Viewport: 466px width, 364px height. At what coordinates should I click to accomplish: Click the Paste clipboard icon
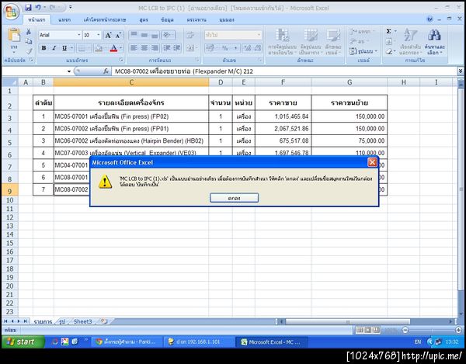click(14, 35)
